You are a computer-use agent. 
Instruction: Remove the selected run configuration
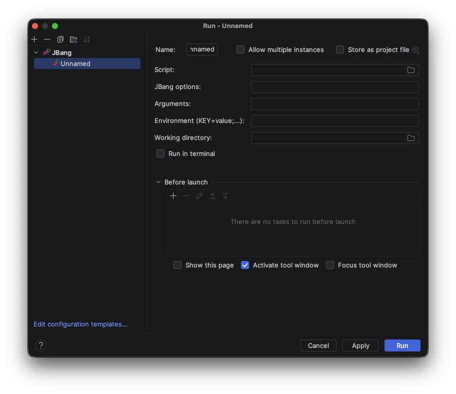click(x=47, y=39)
